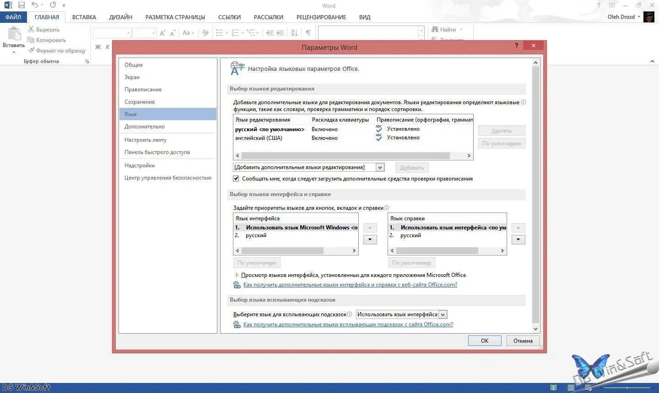
Task: Click the Cut (Вырезать) scissors icon
Action: click(x=31, y=29)
